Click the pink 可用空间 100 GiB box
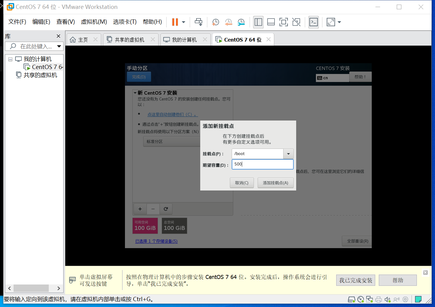This screenshot has height=307, width=435. point(145,226)
